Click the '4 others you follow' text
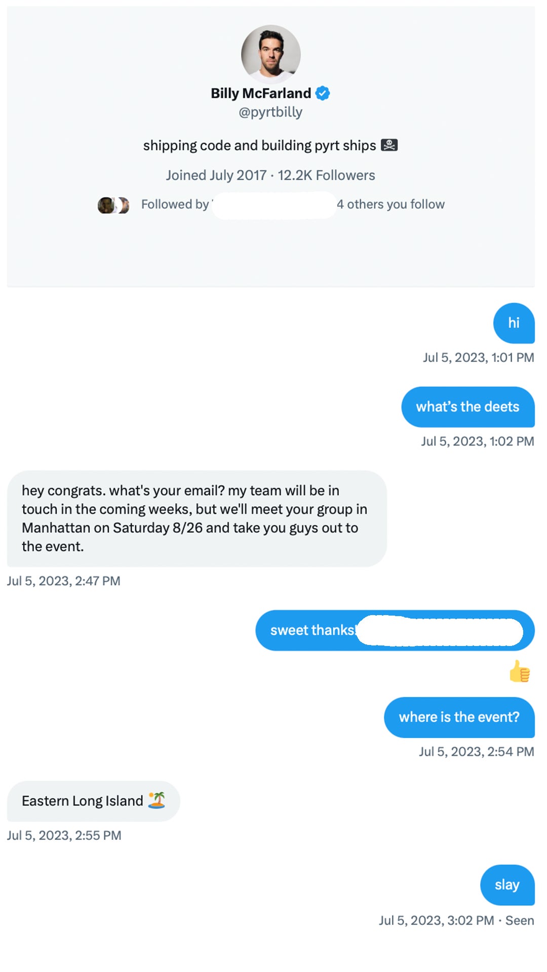 click(391, 205)
